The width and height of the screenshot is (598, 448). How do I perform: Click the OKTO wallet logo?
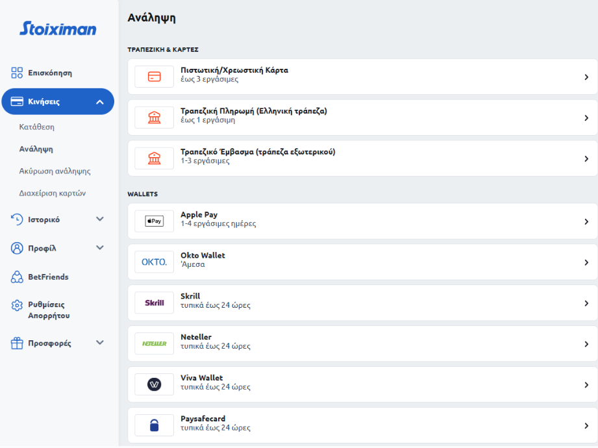coord(154,262)
